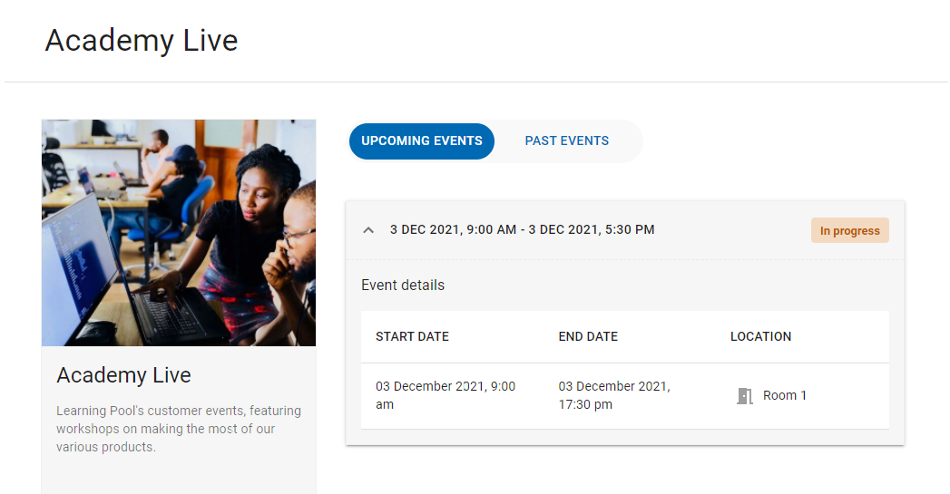The height and width of the screenshot is (494, 950).
Task: Click the Academy Live page heading
Action: coord(142,41)
